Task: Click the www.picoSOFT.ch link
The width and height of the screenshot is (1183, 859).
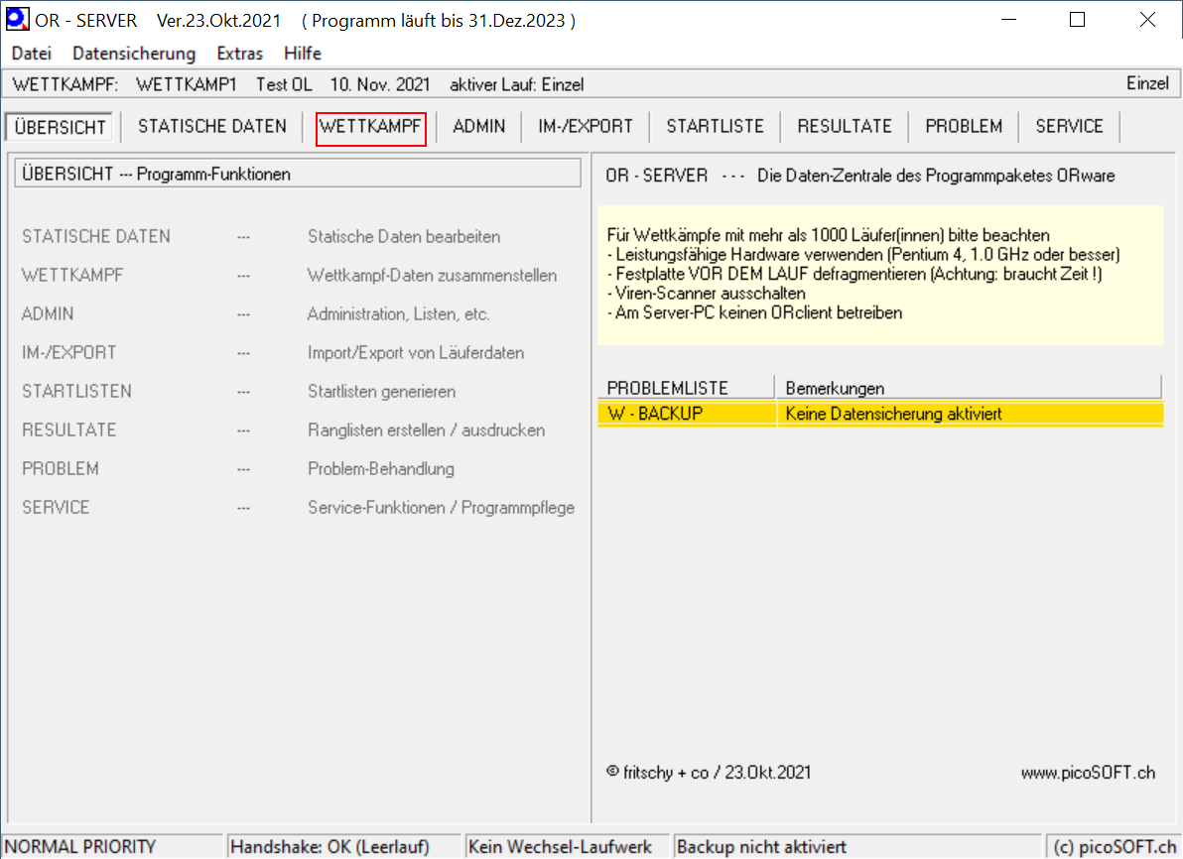Action: point(1088,774)
